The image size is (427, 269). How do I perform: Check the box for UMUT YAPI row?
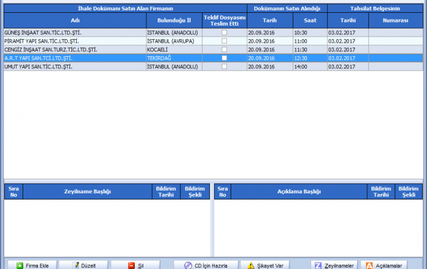coord(224,66)
